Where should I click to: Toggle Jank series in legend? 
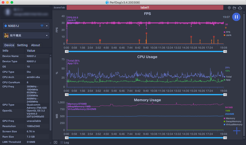click(227, 35)
